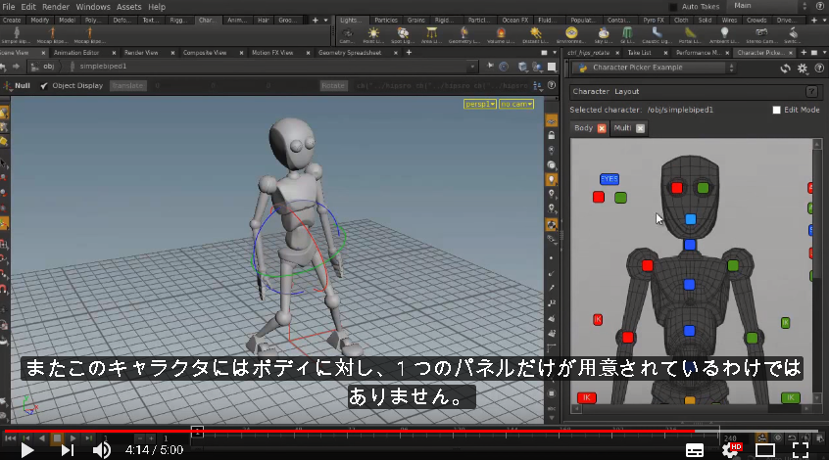Reload the Character Picker panel

(785, 69)
